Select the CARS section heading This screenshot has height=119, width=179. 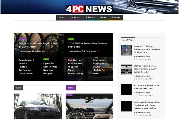click(18, 88)
